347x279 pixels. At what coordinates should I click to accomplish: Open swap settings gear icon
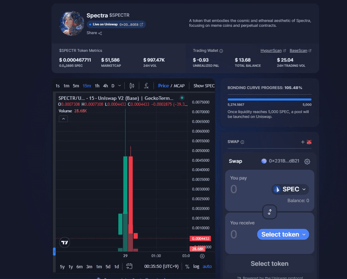point(307,161)
